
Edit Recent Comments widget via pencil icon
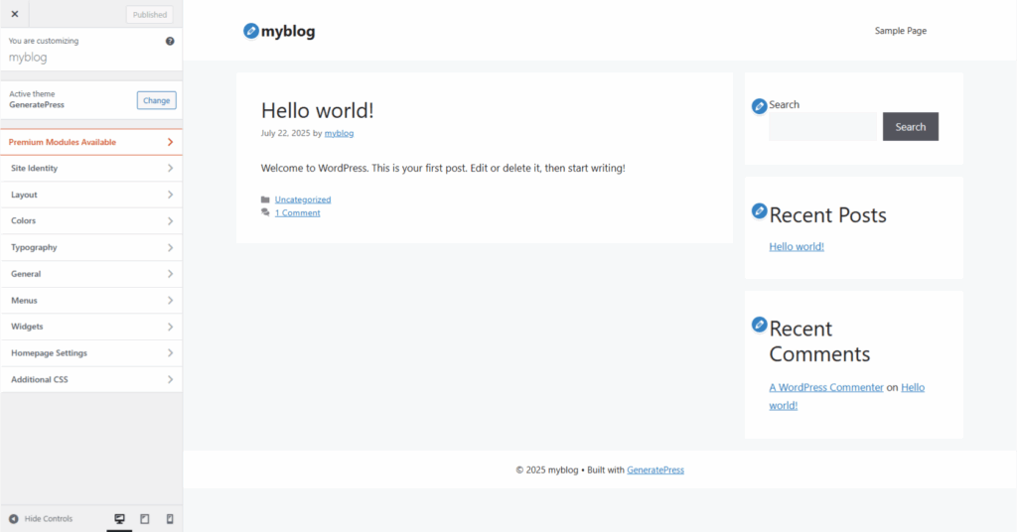pos(760,325)
